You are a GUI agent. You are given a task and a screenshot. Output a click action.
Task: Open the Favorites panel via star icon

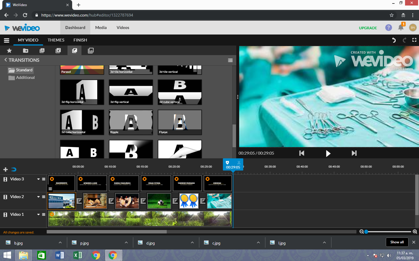point(9,50)
